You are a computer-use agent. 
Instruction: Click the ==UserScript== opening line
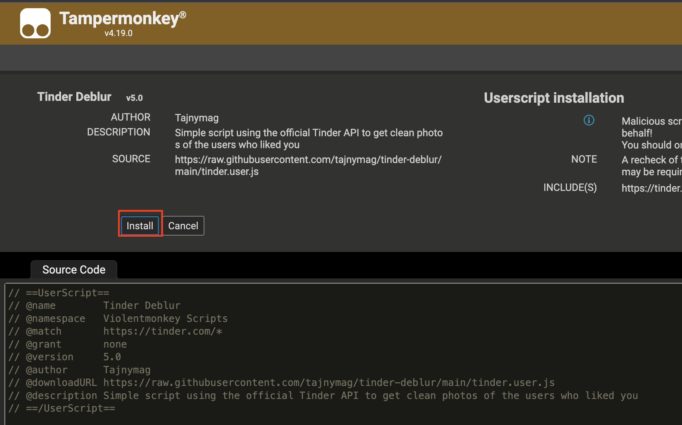[59, 293]
